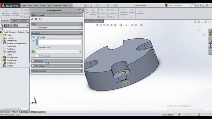
Task: Open the DisplayManager tab icon
Action: click(15, 25)
